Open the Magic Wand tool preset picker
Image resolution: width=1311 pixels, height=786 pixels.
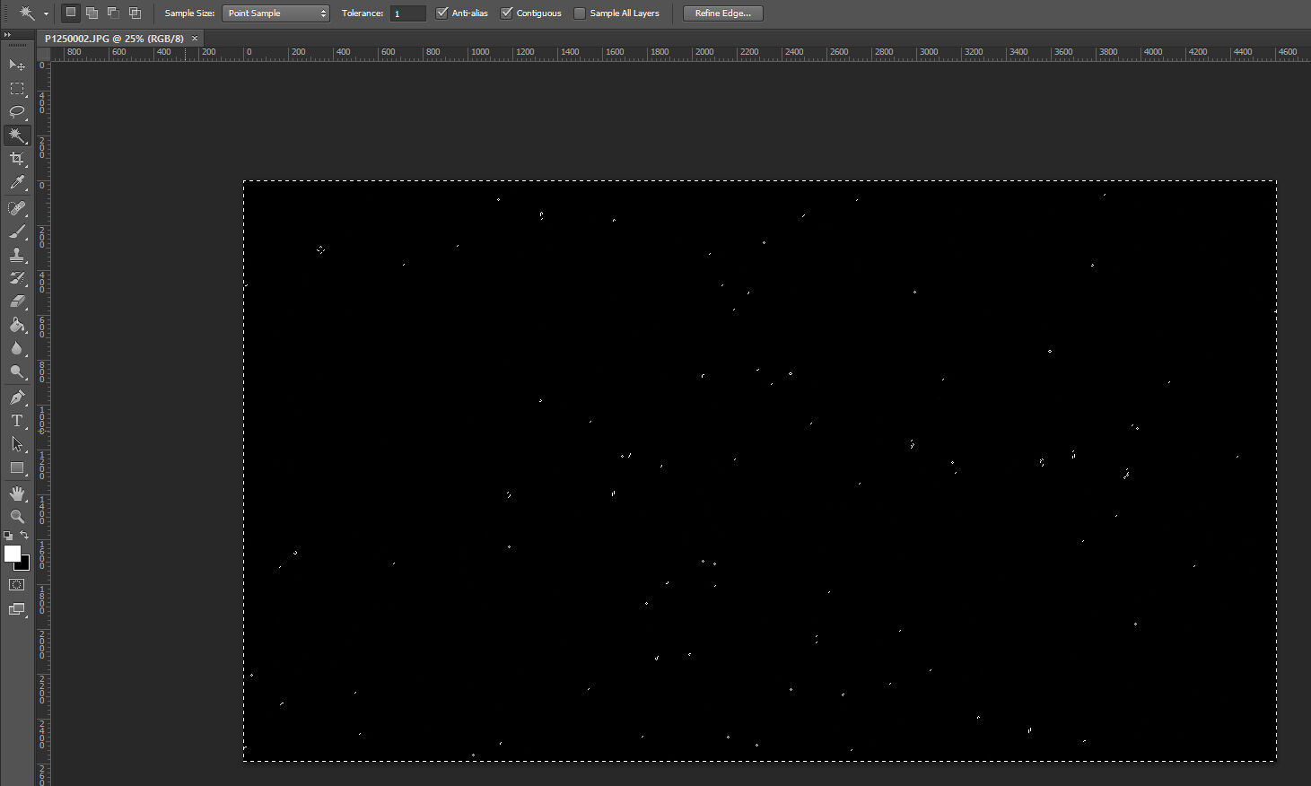46,13
